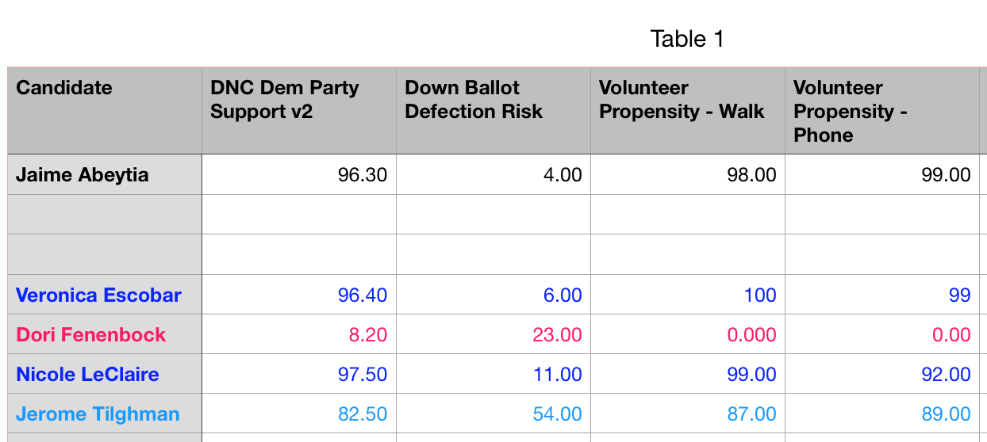Select the Candidate column header cell
987x442 pixels.
pyautogui.click(x=104, y=111)
